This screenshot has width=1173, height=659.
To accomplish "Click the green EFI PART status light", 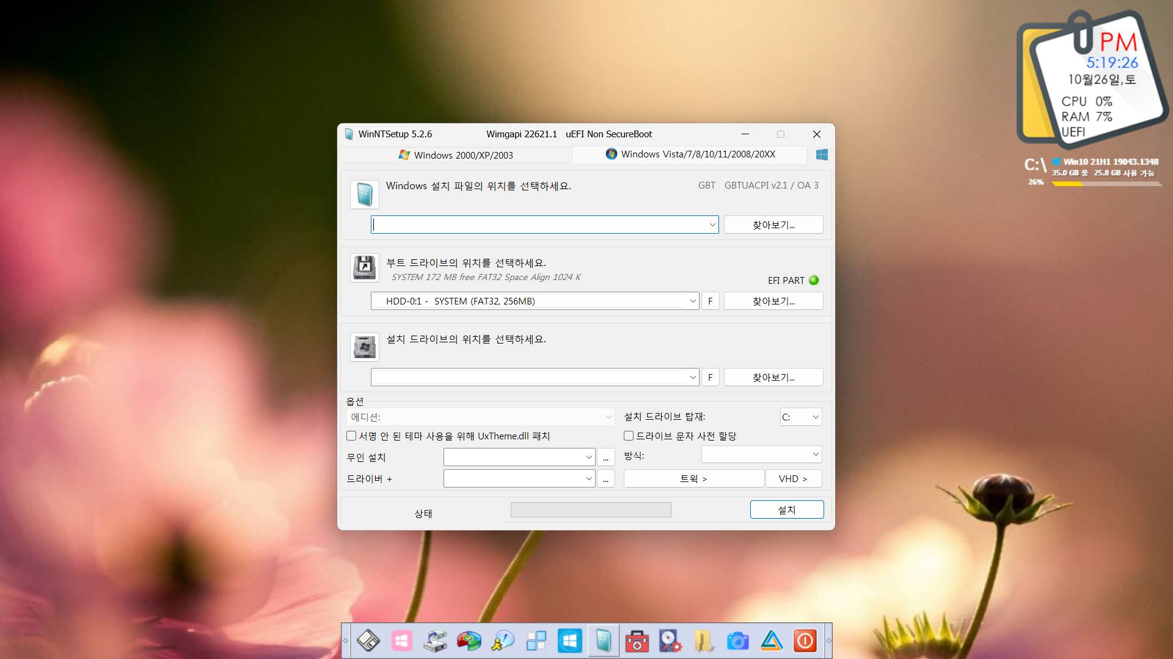I will (814, 280).
